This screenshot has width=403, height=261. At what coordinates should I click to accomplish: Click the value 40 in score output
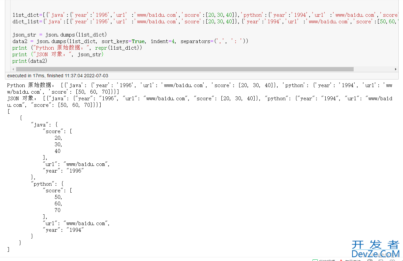pos(58,151)
